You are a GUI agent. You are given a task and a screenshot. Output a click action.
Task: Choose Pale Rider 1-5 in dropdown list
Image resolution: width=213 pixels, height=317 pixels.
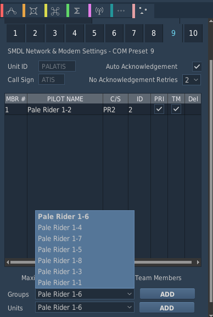[x=85, y=249]
